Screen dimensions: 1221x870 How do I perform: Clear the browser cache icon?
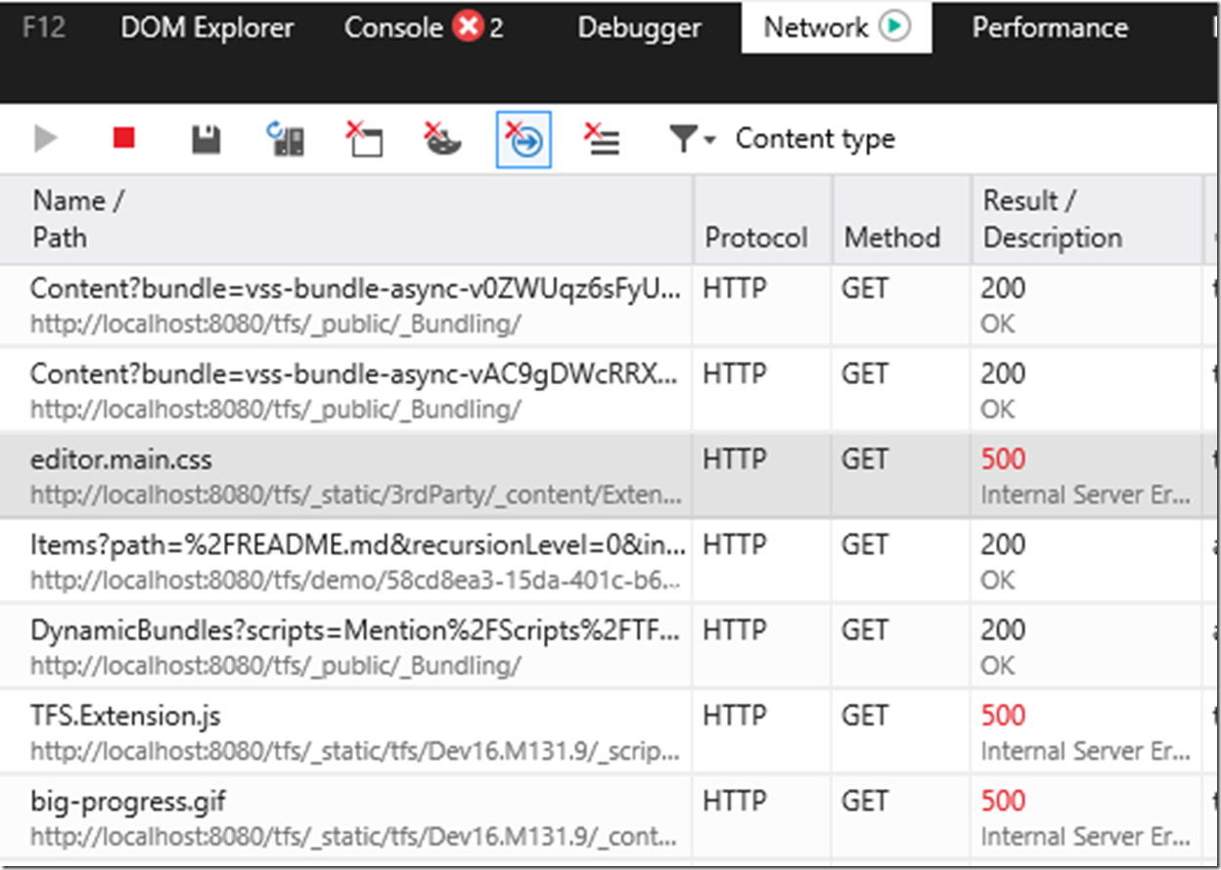(365, 140)
